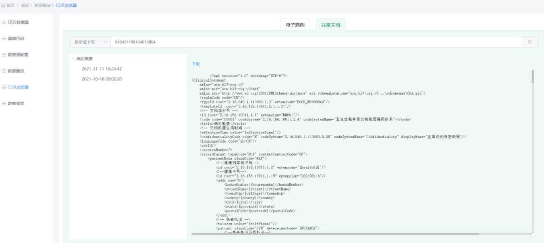Click the home icon in the breadcrumb
This screenshot has width=544, height=243.
3,6
